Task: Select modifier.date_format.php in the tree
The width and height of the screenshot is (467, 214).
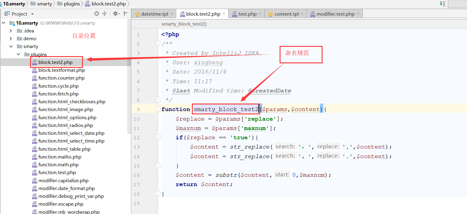Action: tap(67, 188)
